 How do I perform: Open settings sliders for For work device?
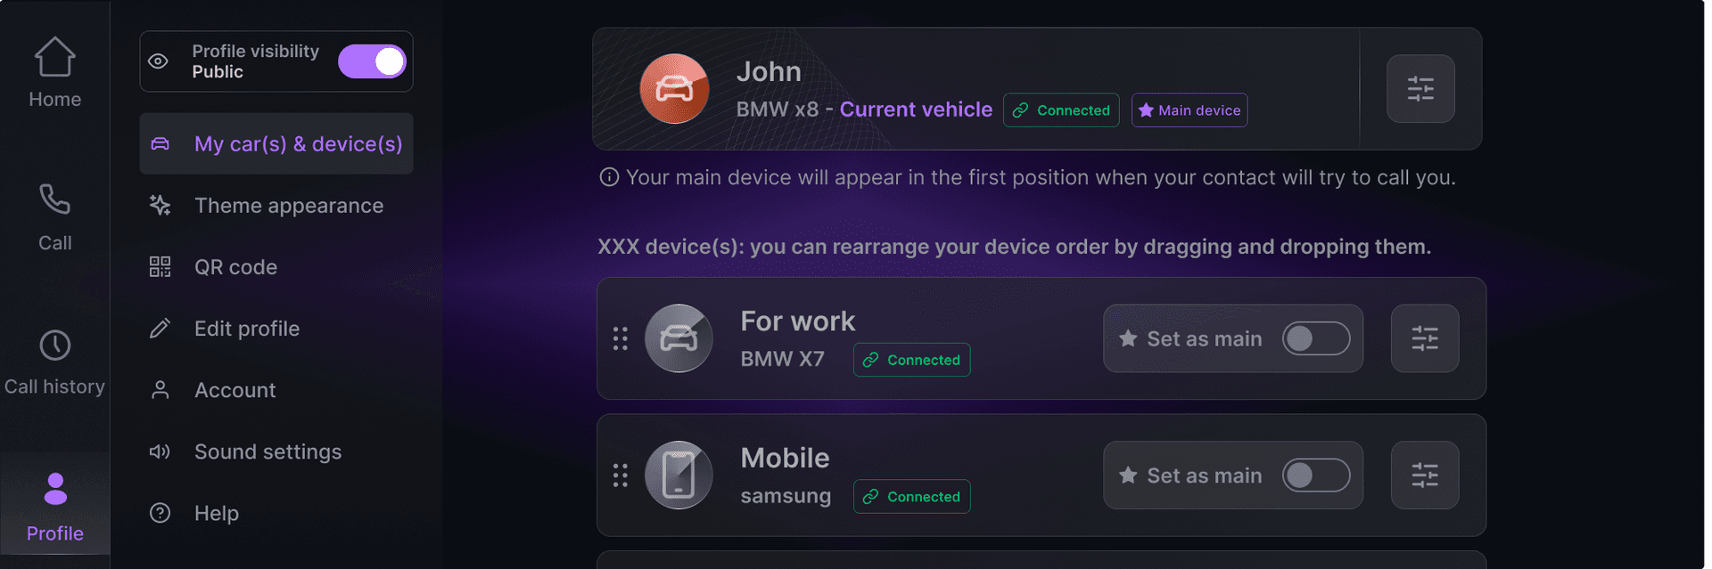(x=1424, y=338)
